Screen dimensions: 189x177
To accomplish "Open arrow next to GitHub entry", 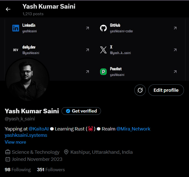I will coord(175,28).
